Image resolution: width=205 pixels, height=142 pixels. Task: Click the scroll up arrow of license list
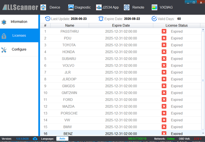tap(203, 30)
